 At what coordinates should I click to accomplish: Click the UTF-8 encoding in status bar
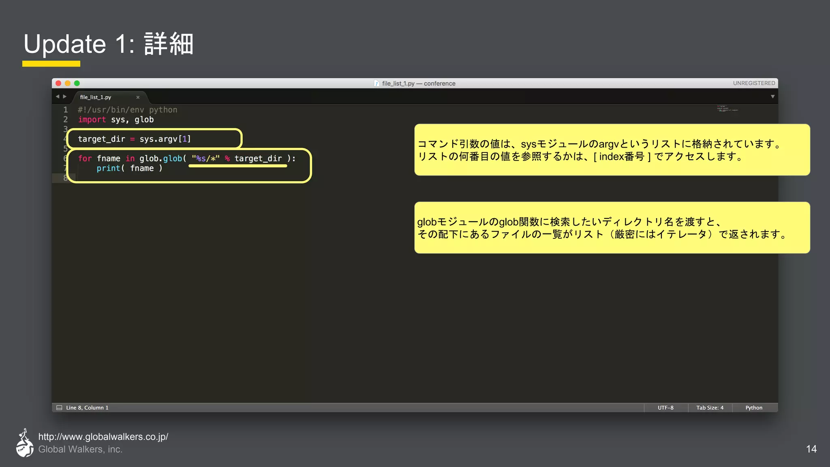coord(665,408)
